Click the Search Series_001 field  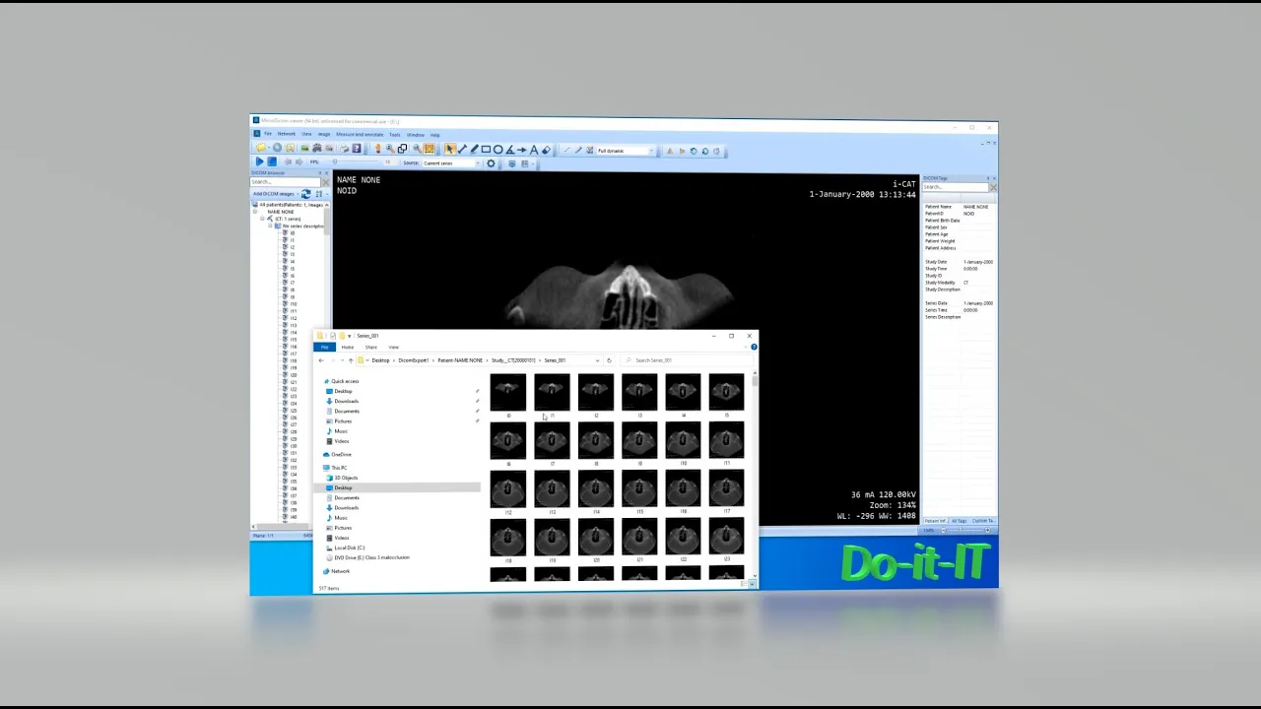coord(685,360)
